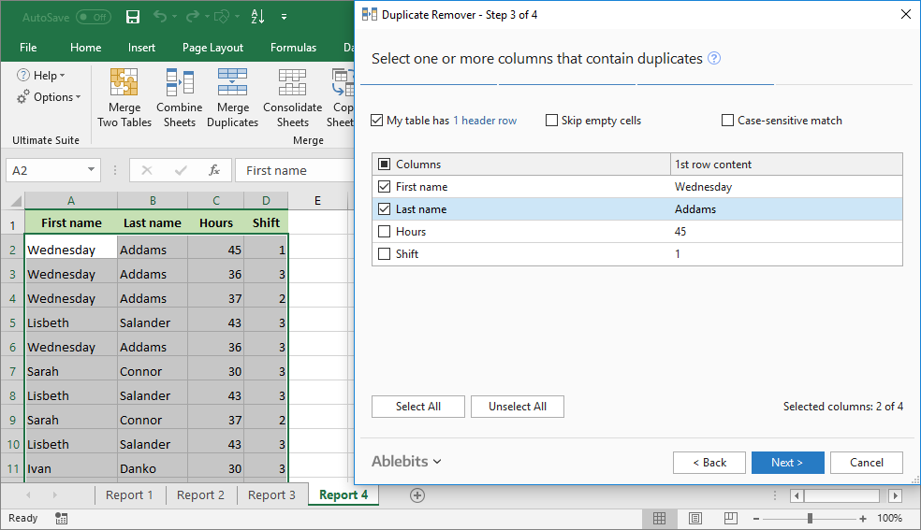Click the Copy Sheets icon
The height and width of the screenshot is (530, 921).
point(343,82)
